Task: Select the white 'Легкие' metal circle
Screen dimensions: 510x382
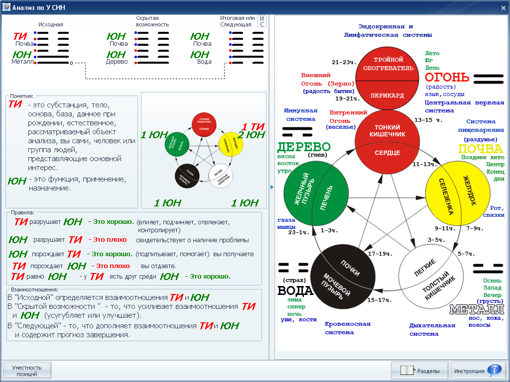Action: coord(430,275)
